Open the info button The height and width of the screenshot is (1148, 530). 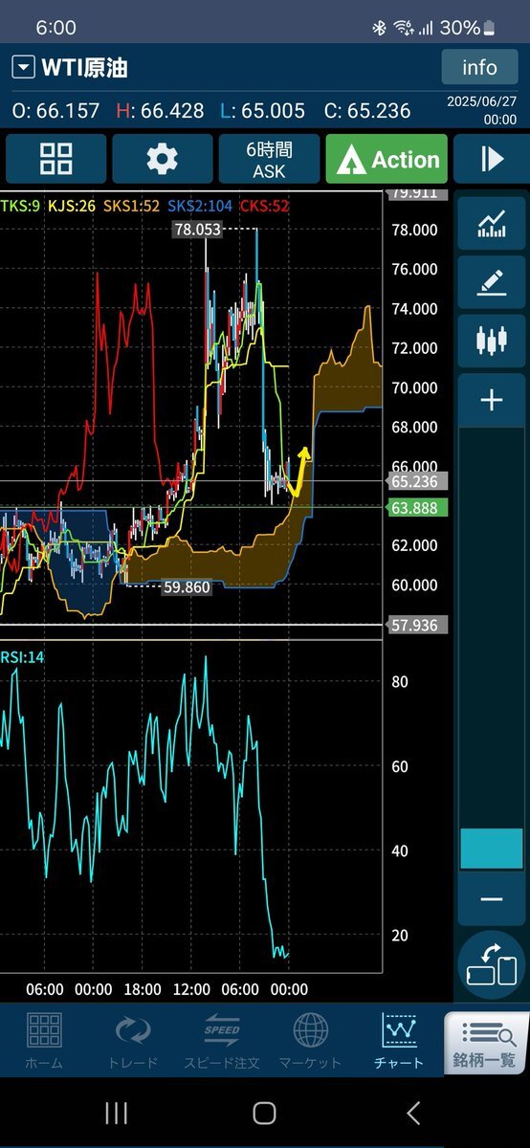(479, 67)
